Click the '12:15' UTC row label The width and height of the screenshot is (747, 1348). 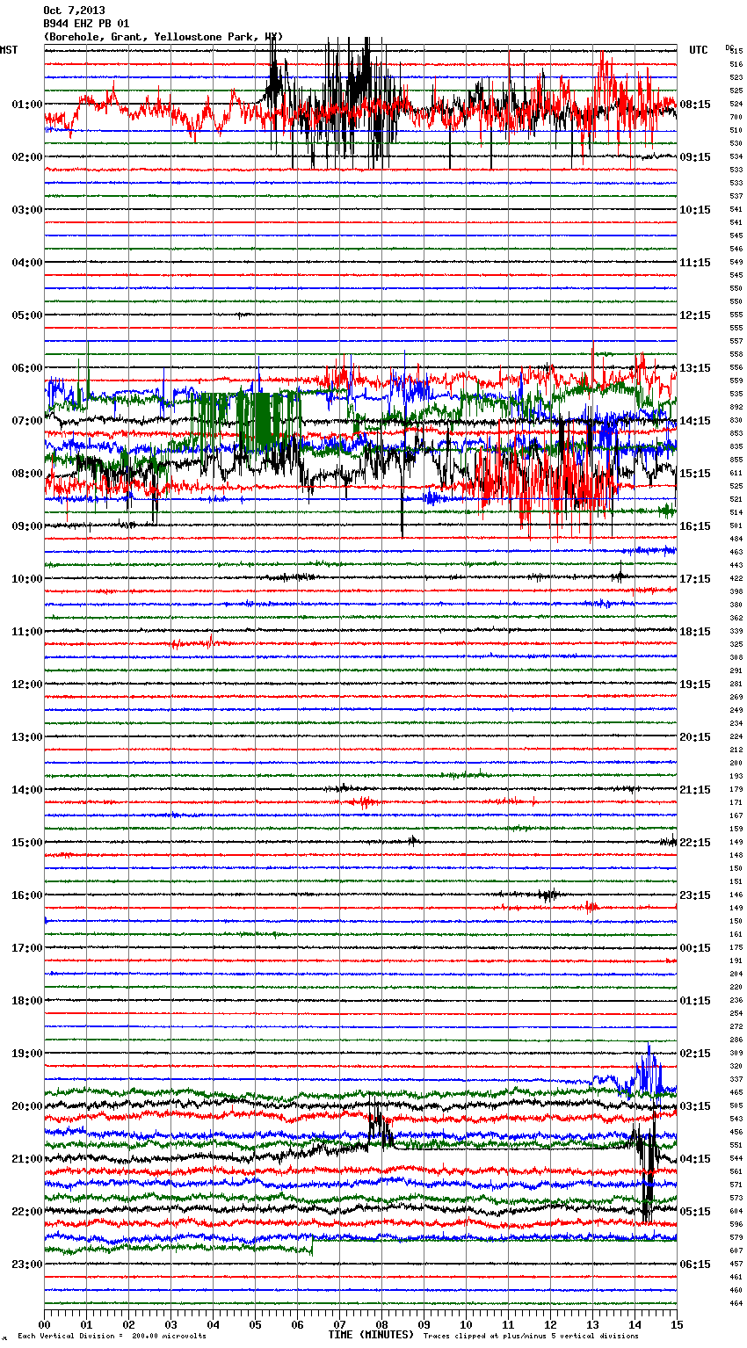click(695, 315)
